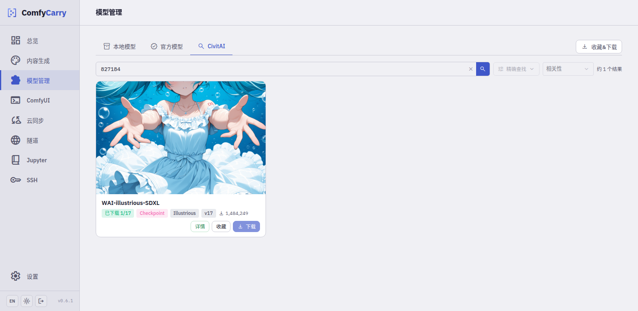This screenshot has height=311, width=638.
Task: Open 详情 for WAI-illustrious-SDXL
Action: 200,226
